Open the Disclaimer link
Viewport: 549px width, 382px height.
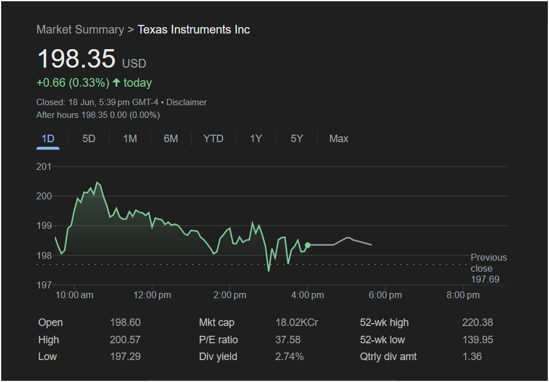coord(187,102)
